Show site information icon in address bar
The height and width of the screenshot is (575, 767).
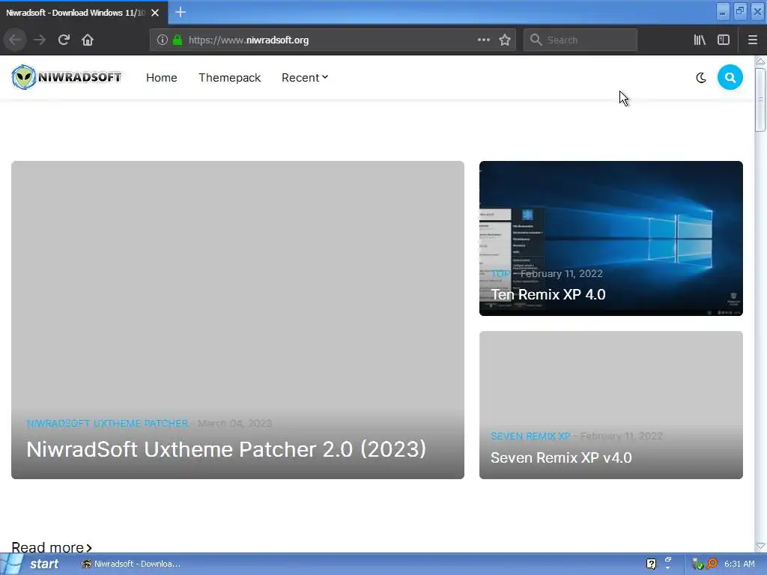[162, 40]
